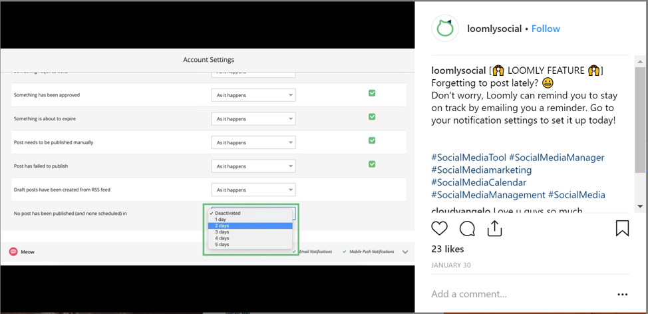Toggle checkbox for 'Something has been approved'
Viewport: 648px width, 314px height.
click(372, 93)
